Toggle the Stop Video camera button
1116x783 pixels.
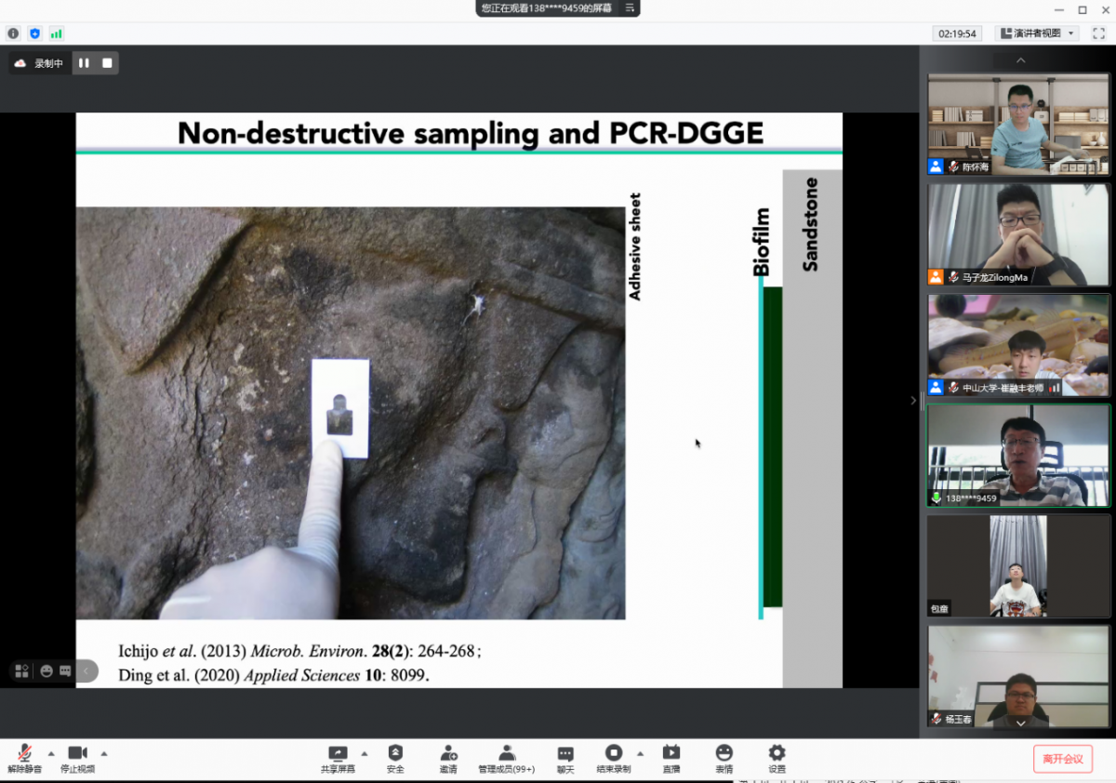tap(77, 754)
